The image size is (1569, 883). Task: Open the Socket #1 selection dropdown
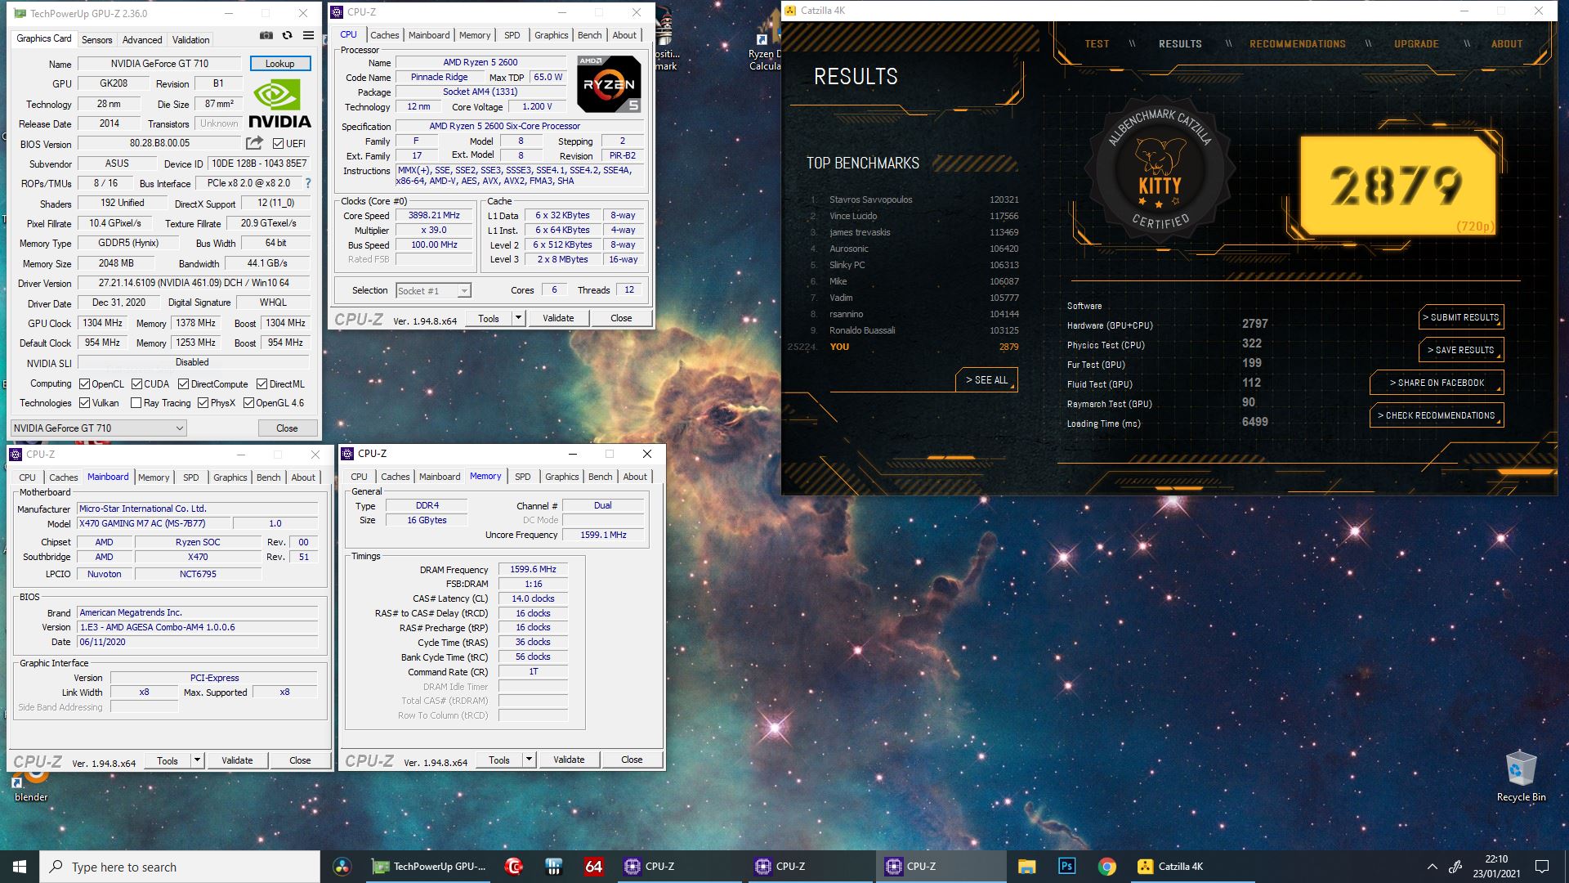coord(433,290)
